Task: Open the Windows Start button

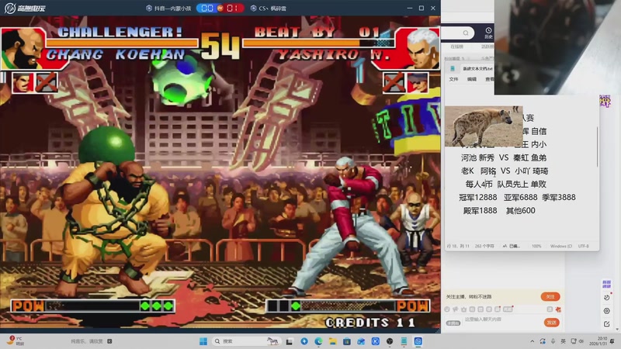Action: pos(203,341)
